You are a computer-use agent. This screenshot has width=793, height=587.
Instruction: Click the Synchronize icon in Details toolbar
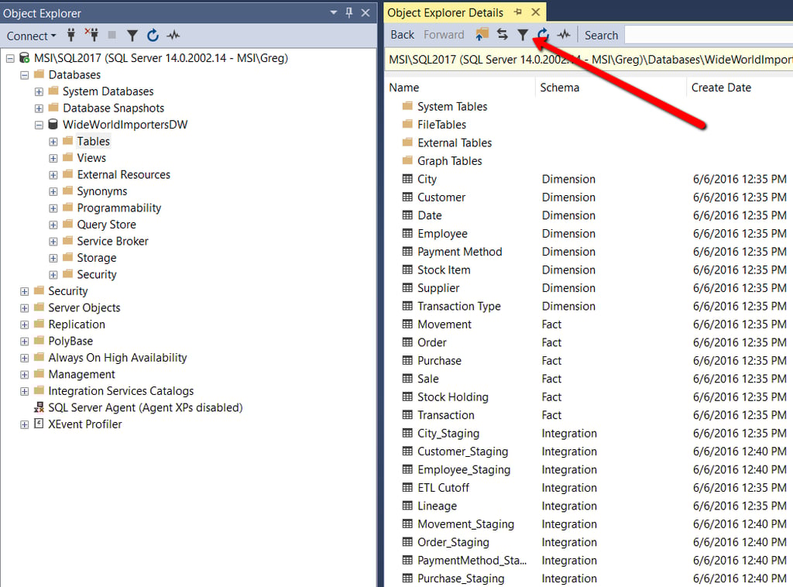tap(502, 35)
